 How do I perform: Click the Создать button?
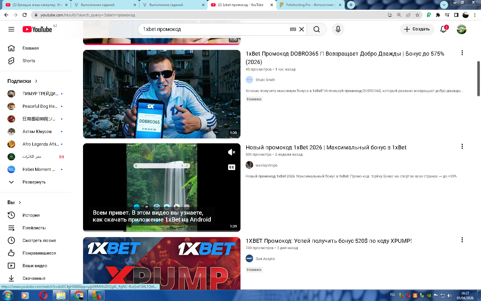point(417,29)
